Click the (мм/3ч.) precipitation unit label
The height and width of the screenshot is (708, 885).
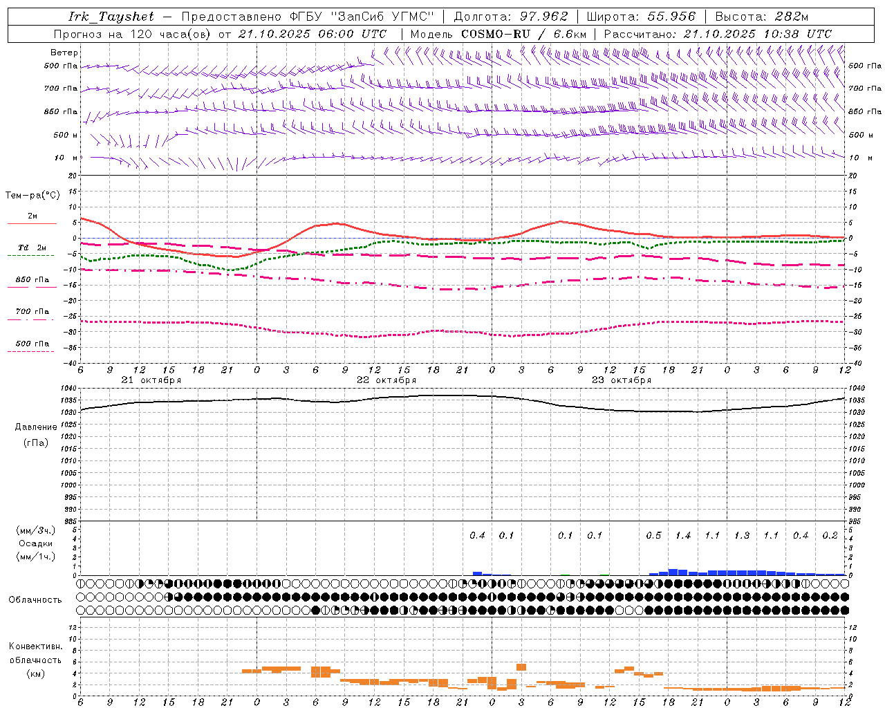[x=36, y=530]
